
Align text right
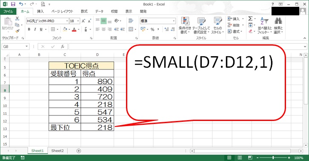coord(110,29)
